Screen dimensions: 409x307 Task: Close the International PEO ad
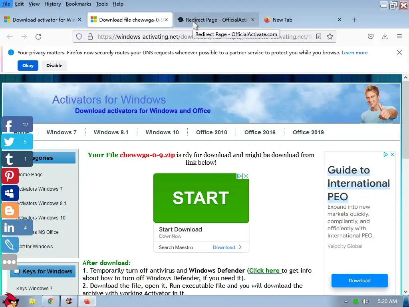(x=392, y=155)
